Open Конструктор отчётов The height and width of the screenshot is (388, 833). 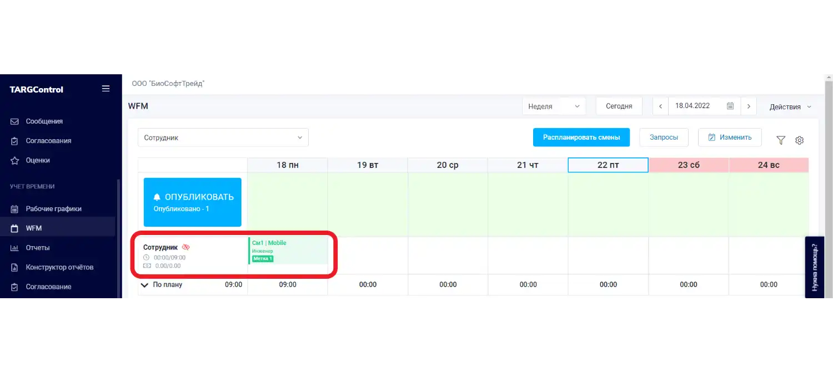[x=59, y=267]
